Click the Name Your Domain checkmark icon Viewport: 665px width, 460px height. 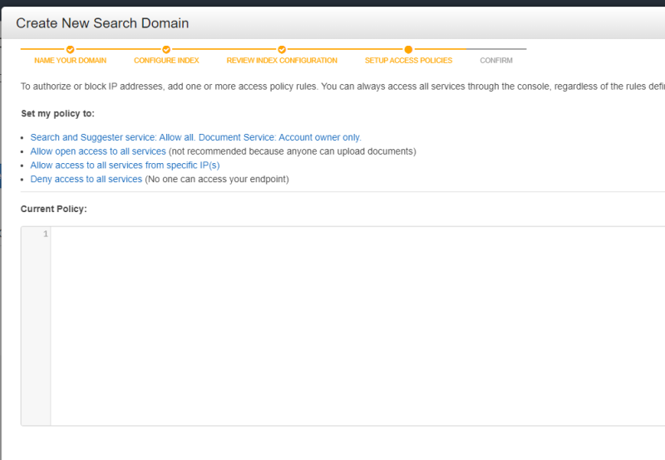point(71,50)
